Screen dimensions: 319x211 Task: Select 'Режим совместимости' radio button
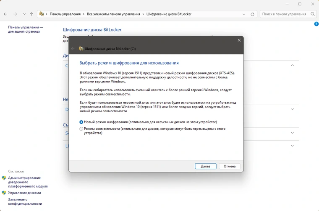pos(81,129)
